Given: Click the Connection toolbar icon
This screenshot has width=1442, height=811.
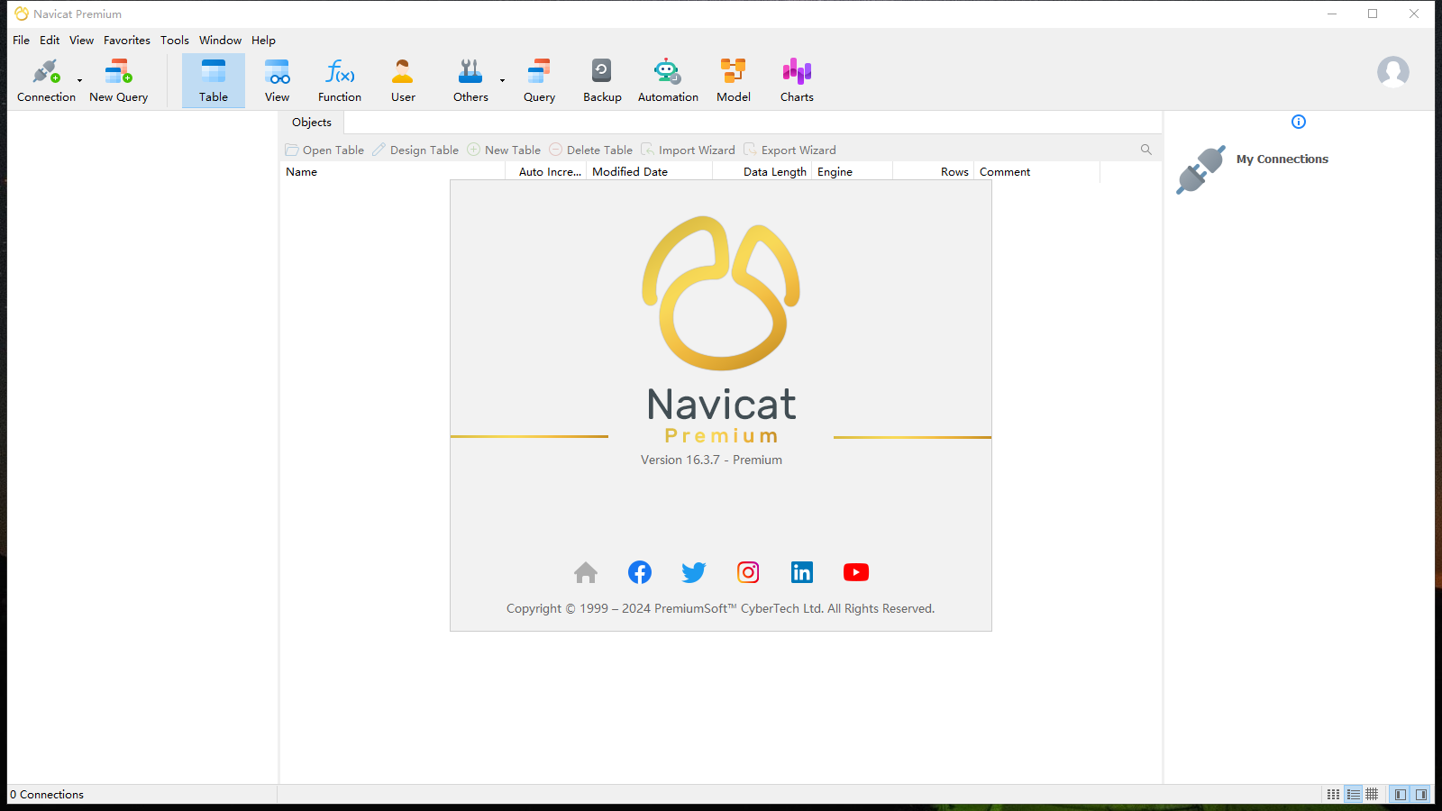Looking at the screenshot, I should pyautogui.click(x=46, y=80).
